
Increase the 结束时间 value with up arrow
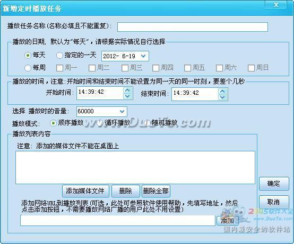click(x=222, y=91)
